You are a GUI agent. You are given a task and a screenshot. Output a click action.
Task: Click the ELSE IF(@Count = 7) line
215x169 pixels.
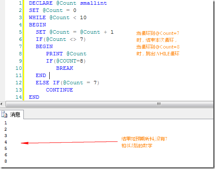point(68,83)
